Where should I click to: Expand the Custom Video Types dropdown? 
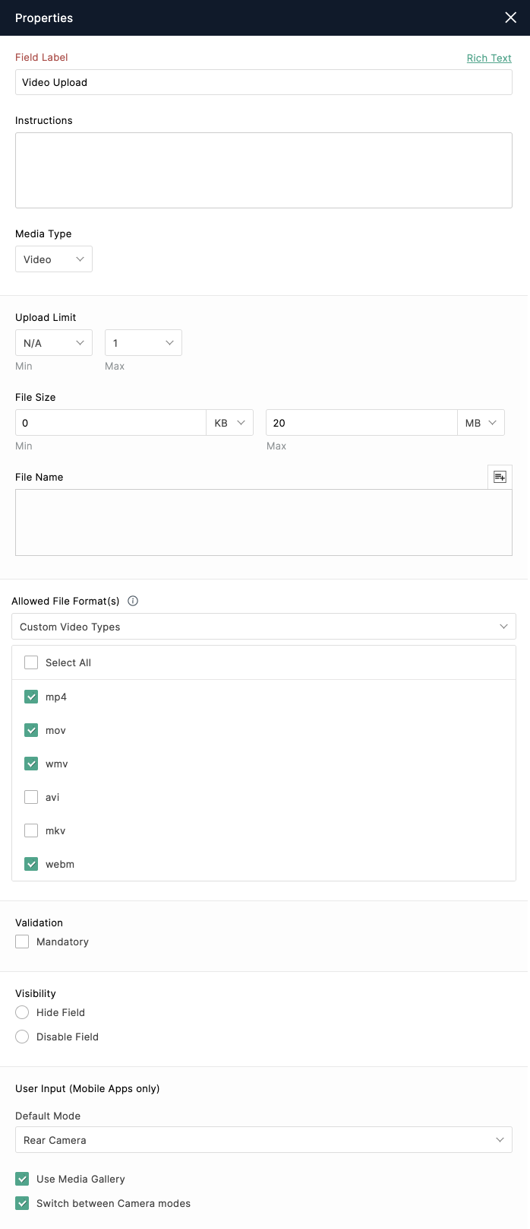(263, 627)
